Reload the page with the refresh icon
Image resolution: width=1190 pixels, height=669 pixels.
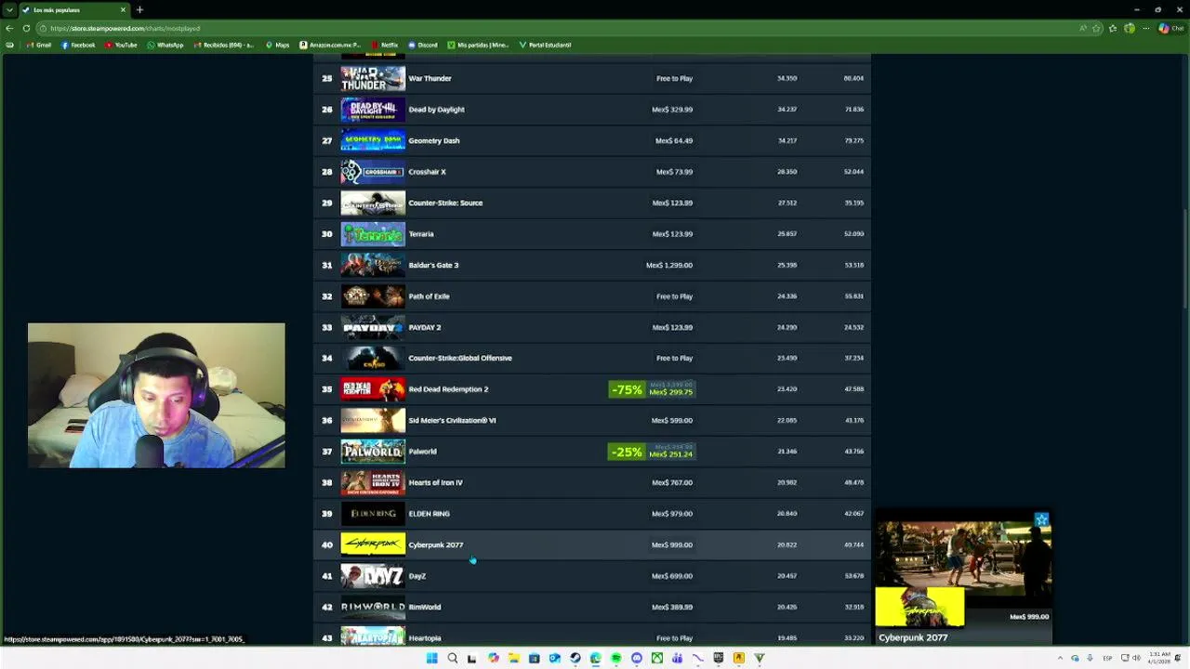26,28
